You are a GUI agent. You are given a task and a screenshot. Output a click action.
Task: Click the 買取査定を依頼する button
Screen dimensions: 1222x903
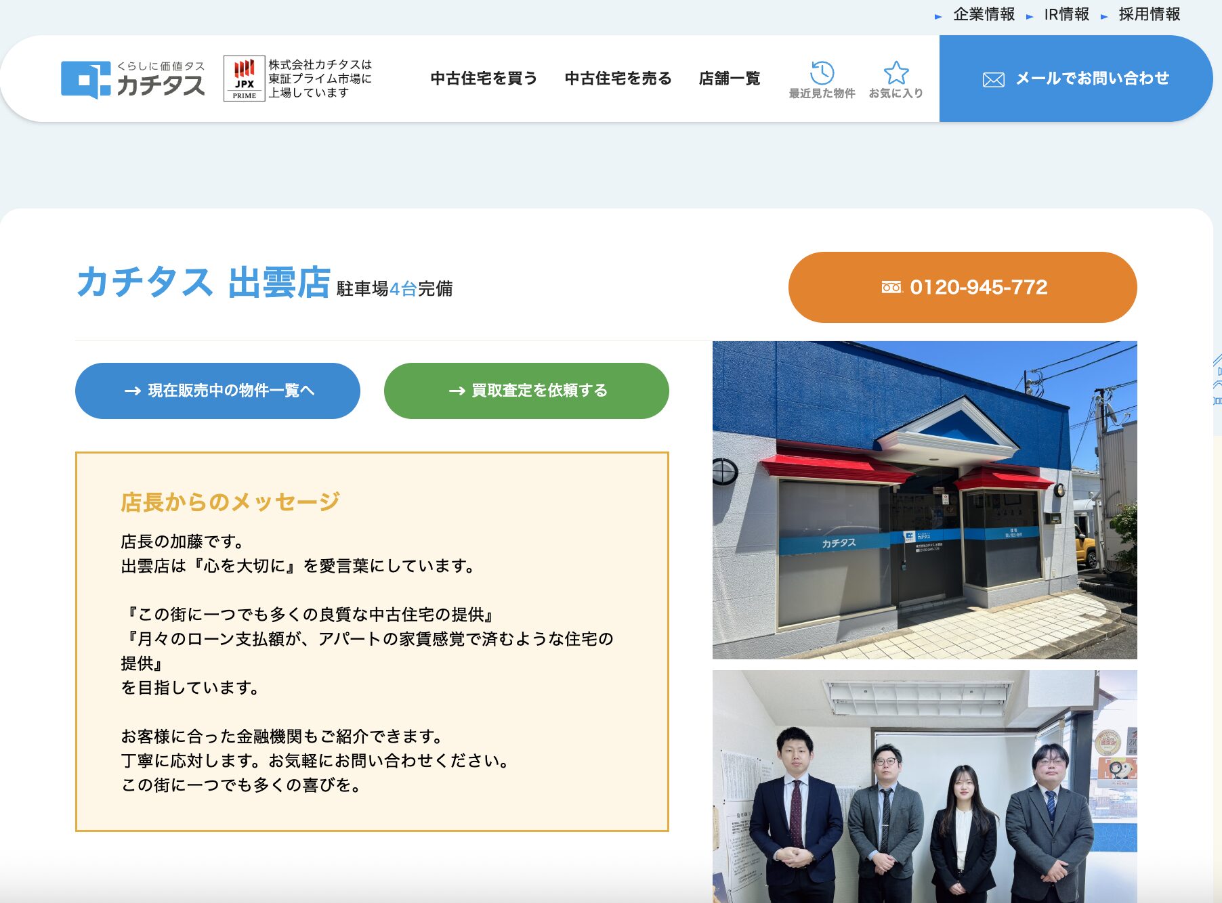(x=526, y=391)
